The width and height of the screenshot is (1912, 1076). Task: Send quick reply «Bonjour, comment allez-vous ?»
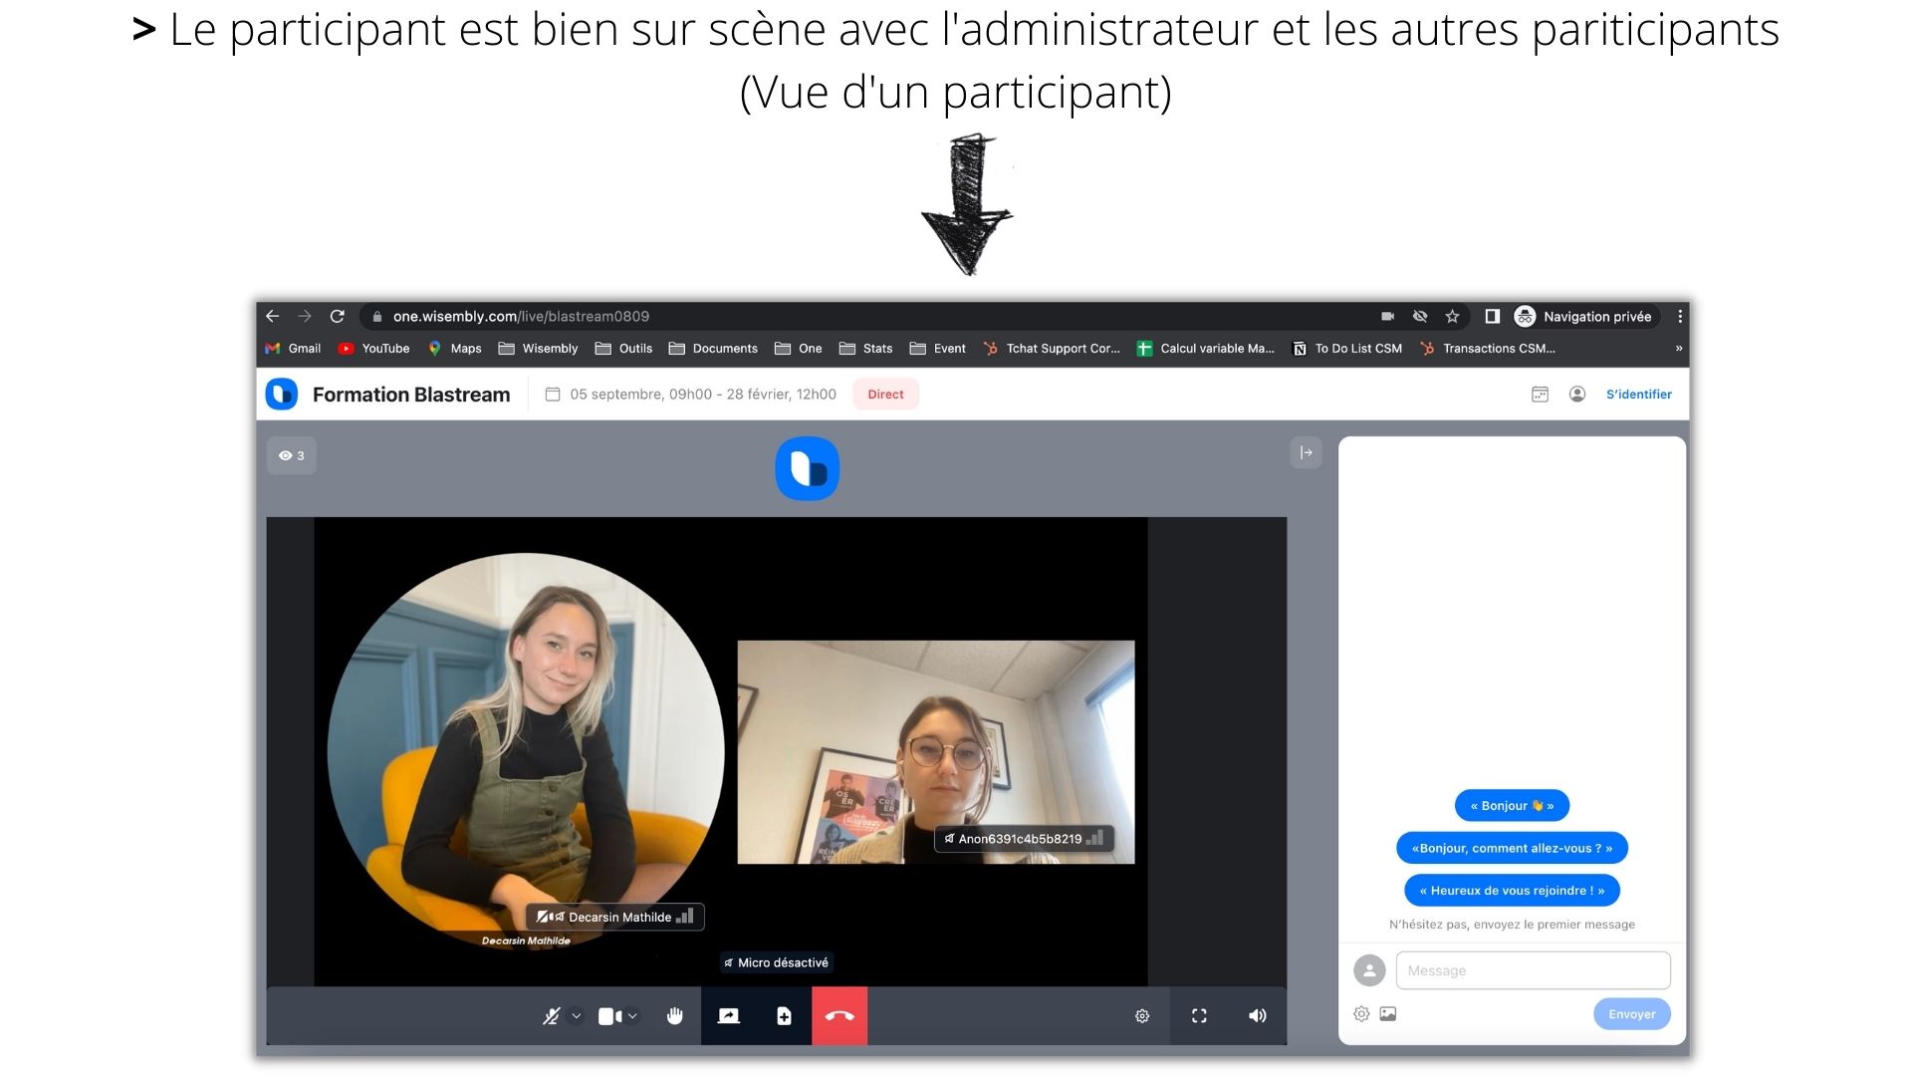1511,848
